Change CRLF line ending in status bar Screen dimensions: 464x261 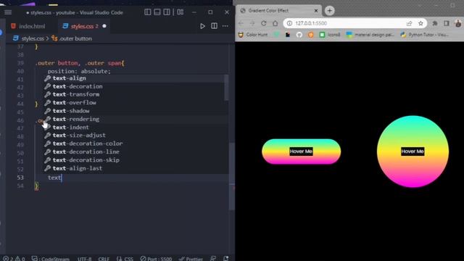(104, 259)
